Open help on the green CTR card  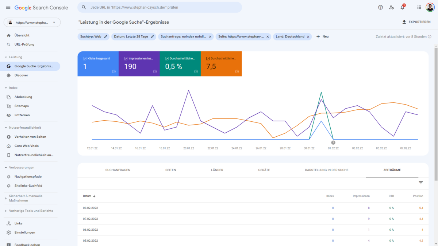point(196,71)
